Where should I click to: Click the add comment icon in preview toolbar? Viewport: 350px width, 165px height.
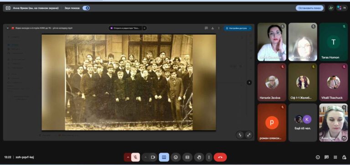pos(206,28)
